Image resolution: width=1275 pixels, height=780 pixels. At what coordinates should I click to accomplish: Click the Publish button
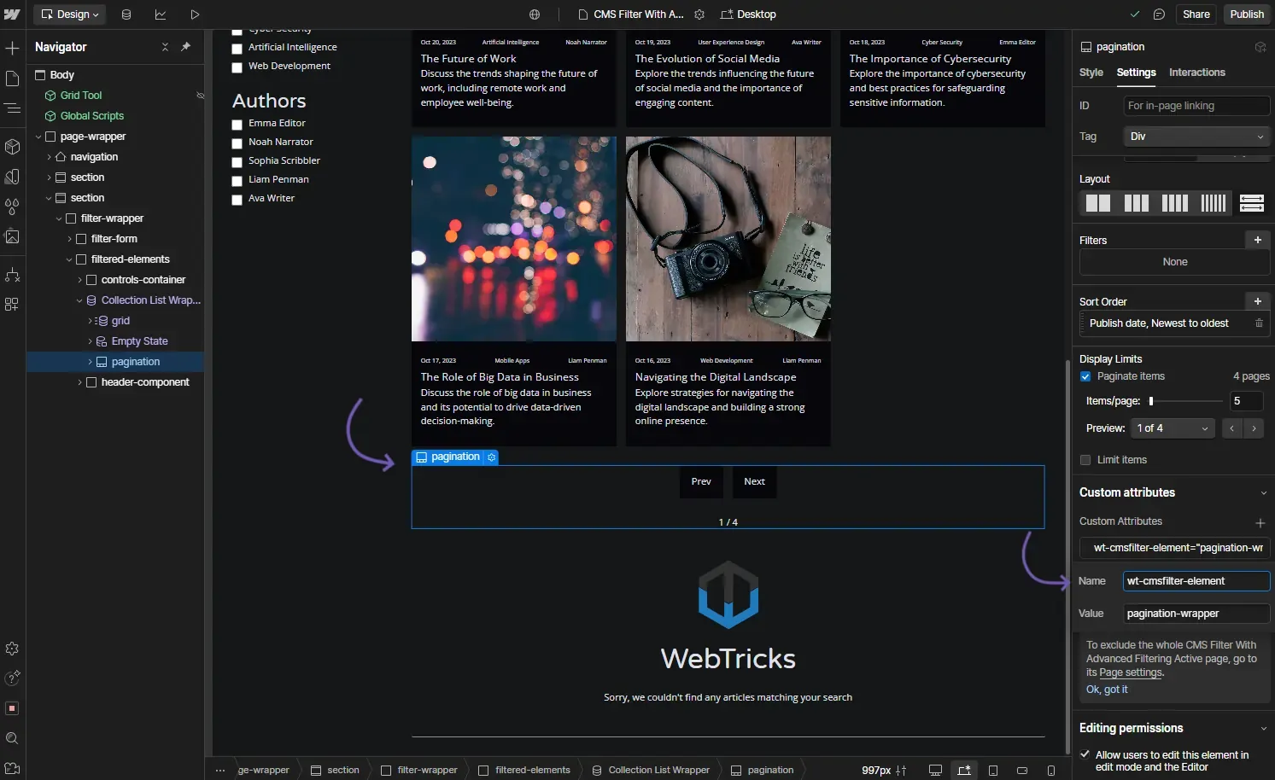point(1247,15)
